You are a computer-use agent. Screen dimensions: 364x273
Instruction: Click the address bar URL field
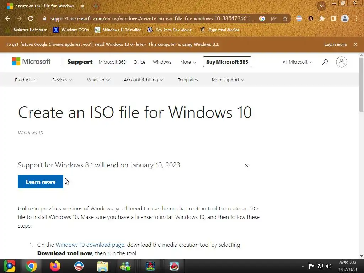[152, 18]
